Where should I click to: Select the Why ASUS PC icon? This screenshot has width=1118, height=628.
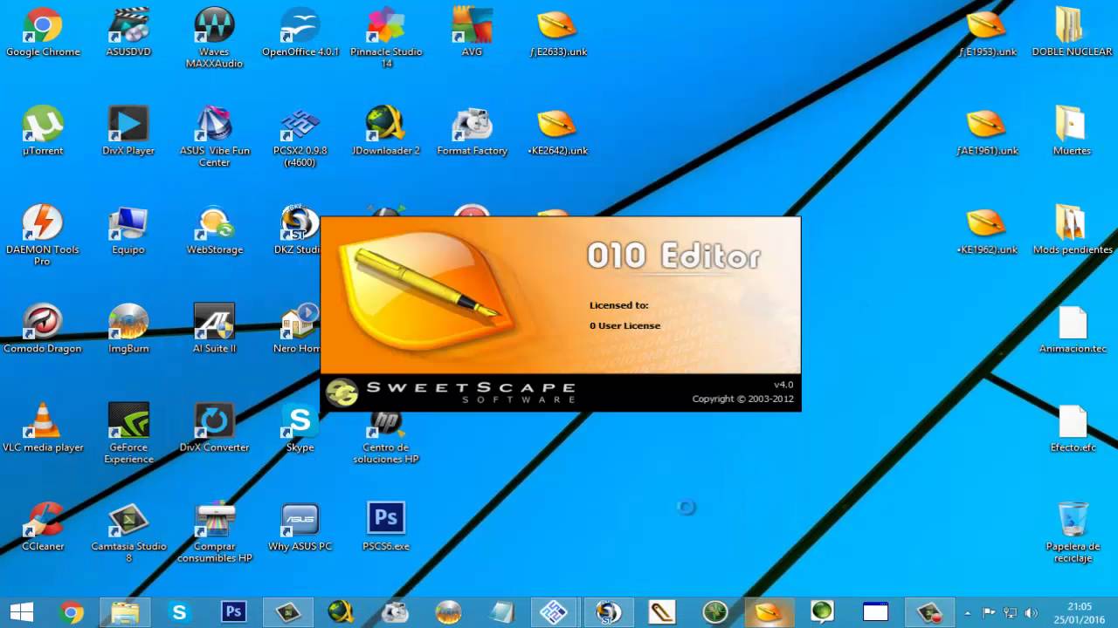point(300,526)
